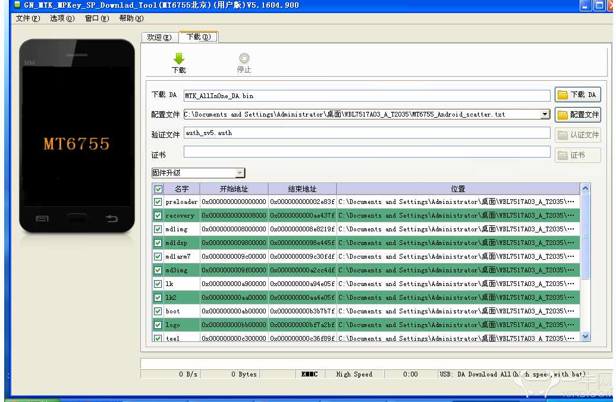Open the Options menu
Image resolution: width=616 pixels, height=402 pixels.
pos(62,18)
